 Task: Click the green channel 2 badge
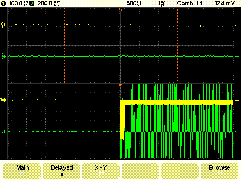32,3
